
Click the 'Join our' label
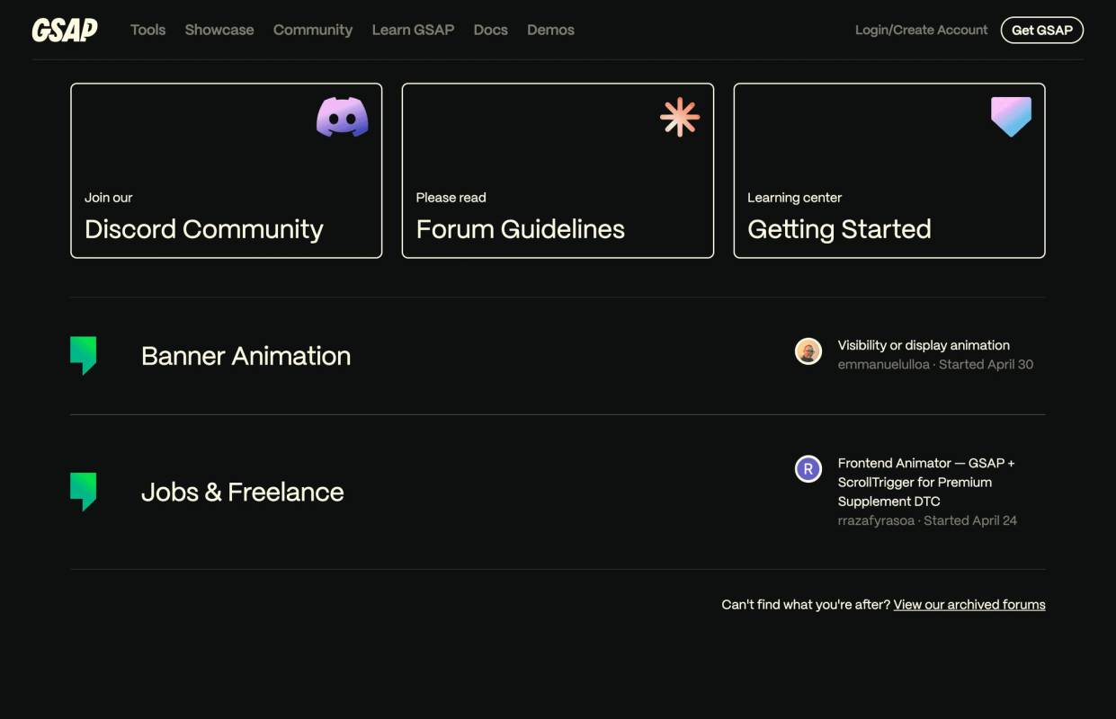(x=109, y=198)
